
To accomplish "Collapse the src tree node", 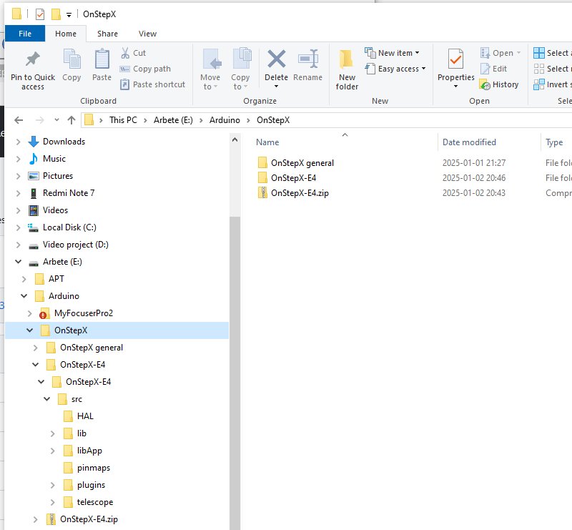I will pos(46,399).
